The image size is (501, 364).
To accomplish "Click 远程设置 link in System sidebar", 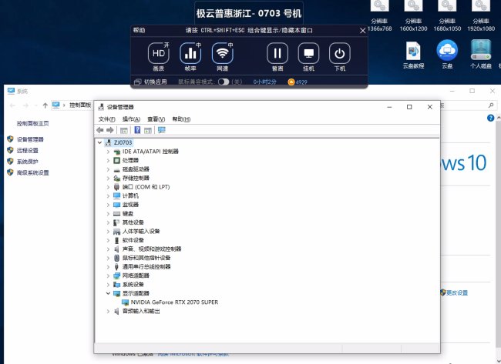I will point(28,151).
